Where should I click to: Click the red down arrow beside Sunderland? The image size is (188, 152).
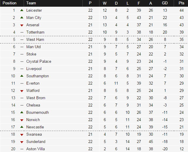click(22, 142)
